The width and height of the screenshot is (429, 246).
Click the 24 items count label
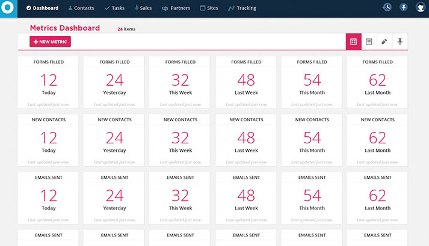[x=126, y=29]
